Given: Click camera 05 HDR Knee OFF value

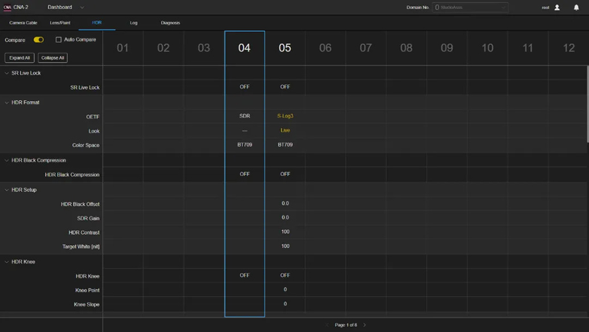Looking at the screenshot, I should (285, 275).
